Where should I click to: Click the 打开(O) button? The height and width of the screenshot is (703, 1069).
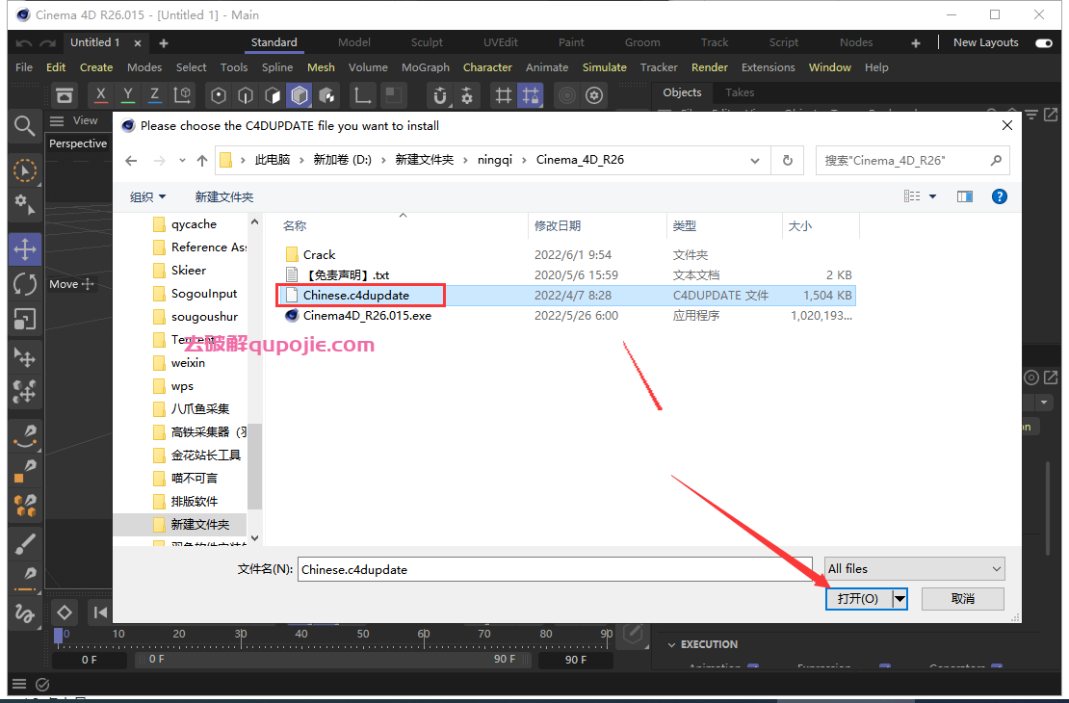tap(858, 599)
